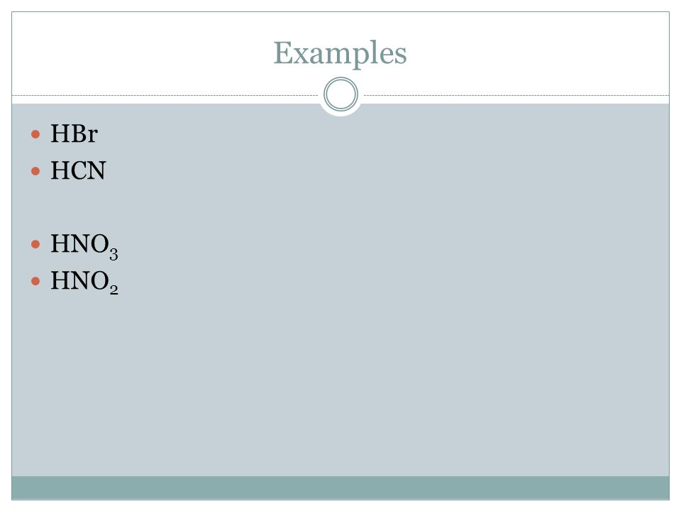
Task: Click the subscript 2 in HNO2
Action: [x=113, y=290]
